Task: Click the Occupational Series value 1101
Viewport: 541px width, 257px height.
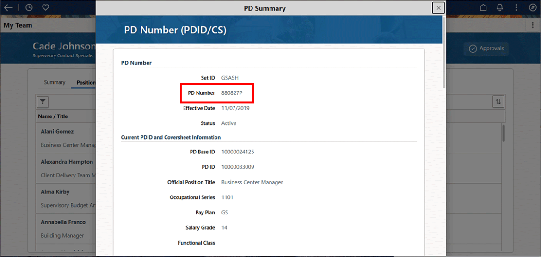Action: click(x=227, y=197)
